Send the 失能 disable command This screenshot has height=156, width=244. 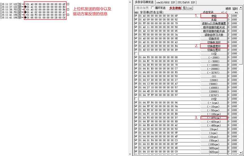[214, 20]
